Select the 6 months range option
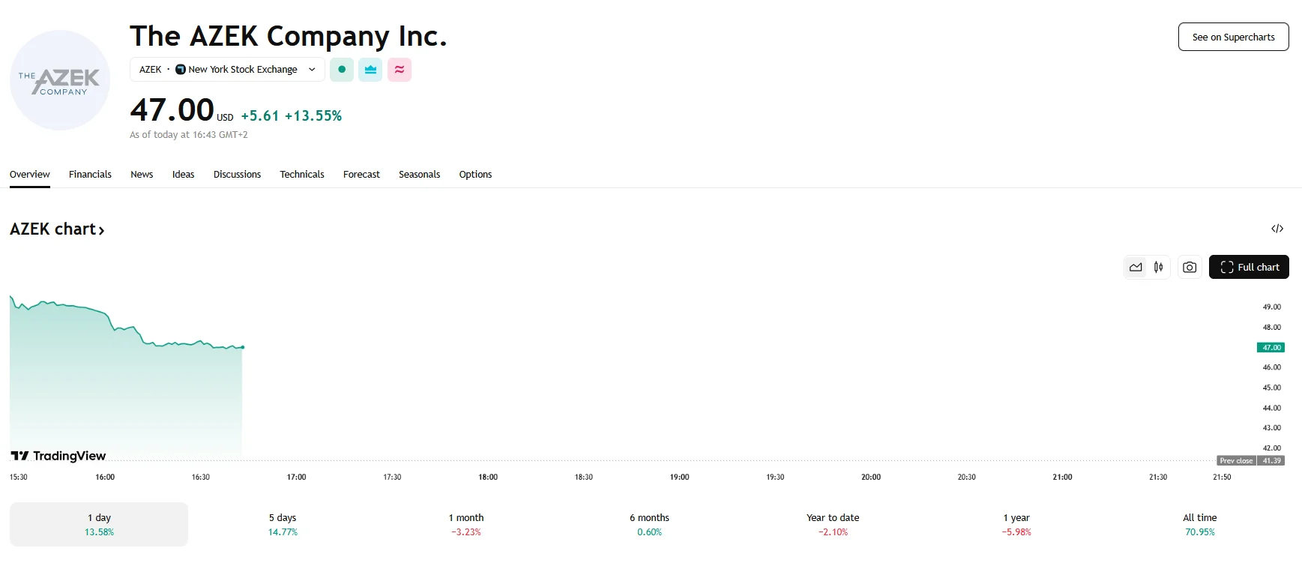This screenshot has width=1302, height=572. [649, 523]
